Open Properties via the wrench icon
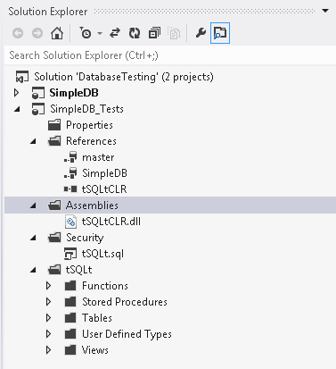Image resolution: width=336 pixels, height=369 pixels. point(201,33)
